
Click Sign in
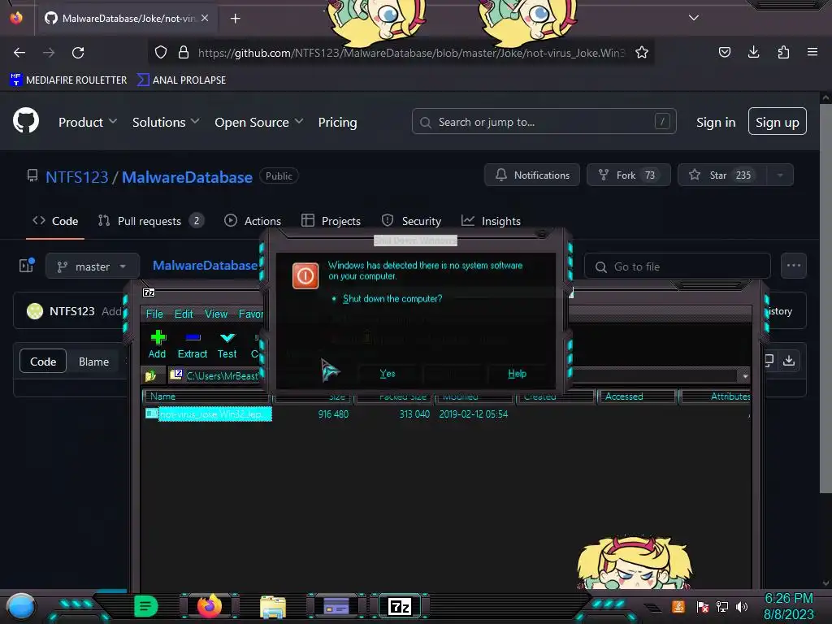click(x=716, y=122)
